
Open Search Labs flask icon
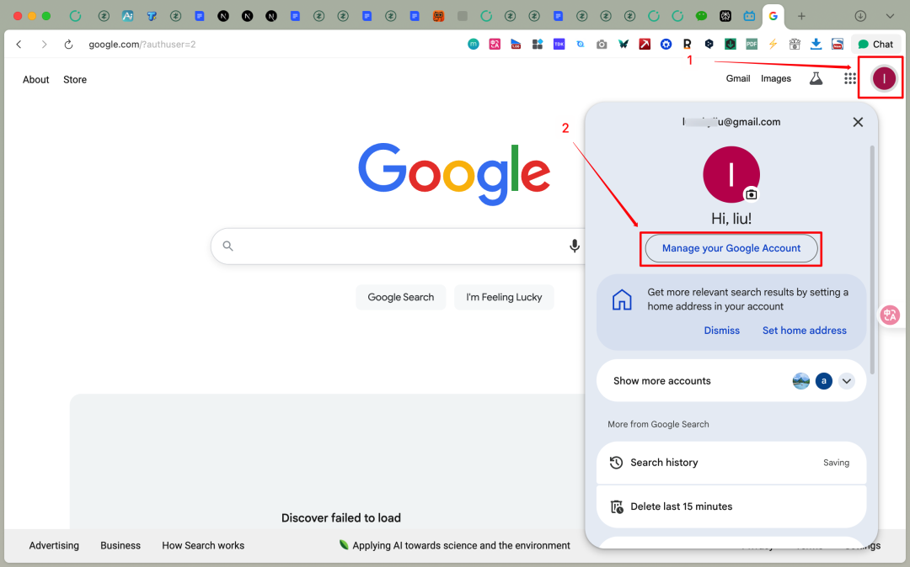coord(816,78)
